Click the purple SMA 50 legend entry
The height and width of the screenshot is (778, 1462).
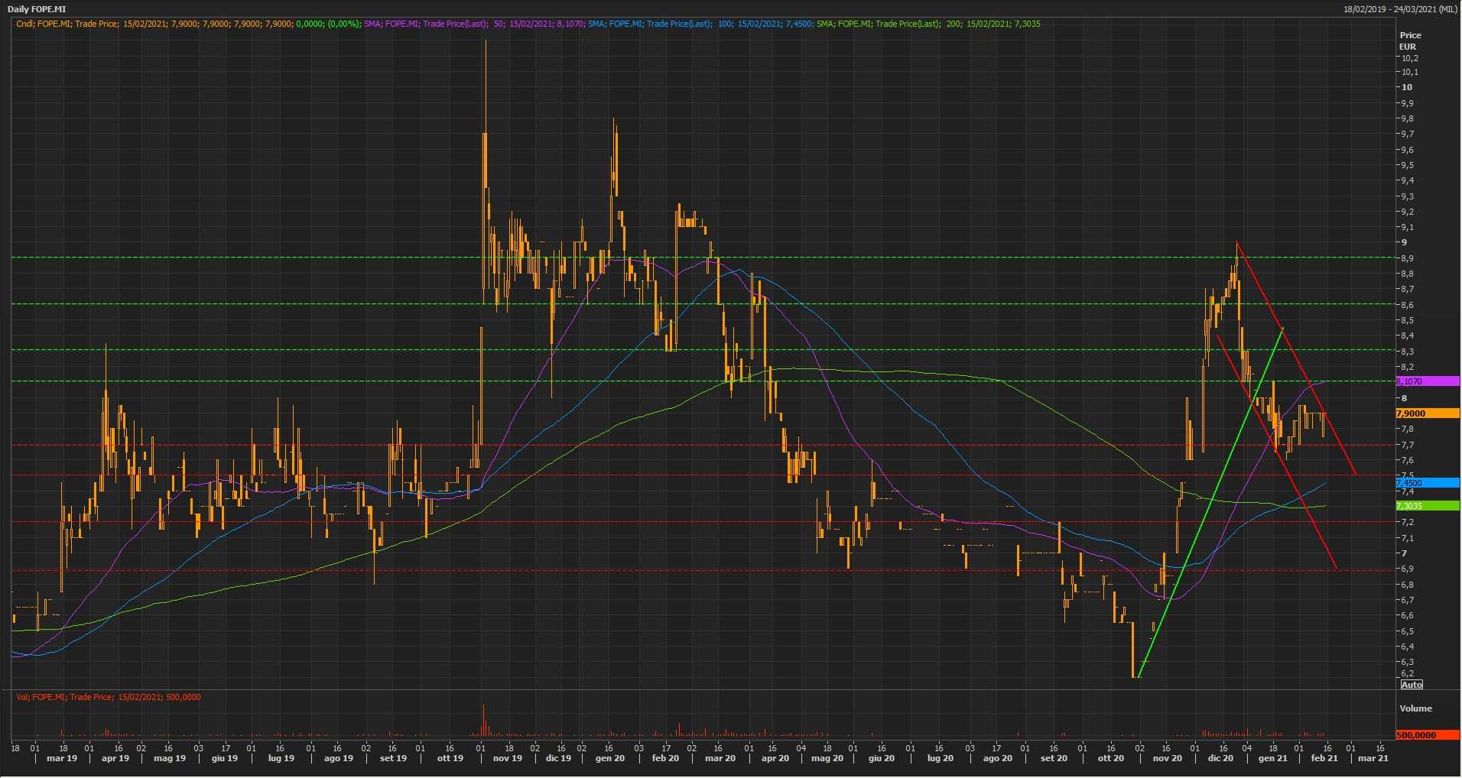[474, 24]
